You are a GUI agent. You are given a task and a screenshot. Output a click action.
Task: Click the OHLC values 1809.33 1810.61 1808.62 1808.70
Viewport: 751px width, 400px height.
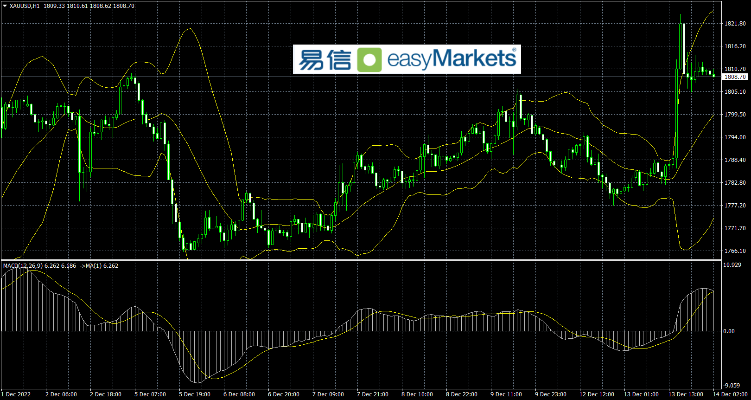pos(89,6)
